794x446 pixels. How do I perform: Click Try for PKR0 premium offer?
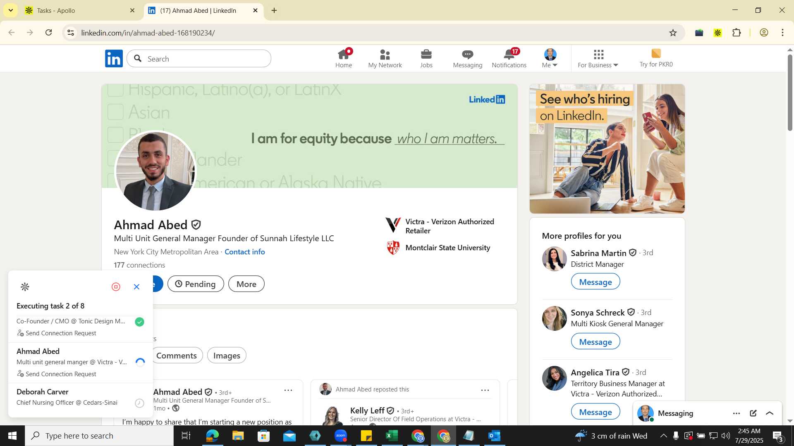(x=656, y=59)
